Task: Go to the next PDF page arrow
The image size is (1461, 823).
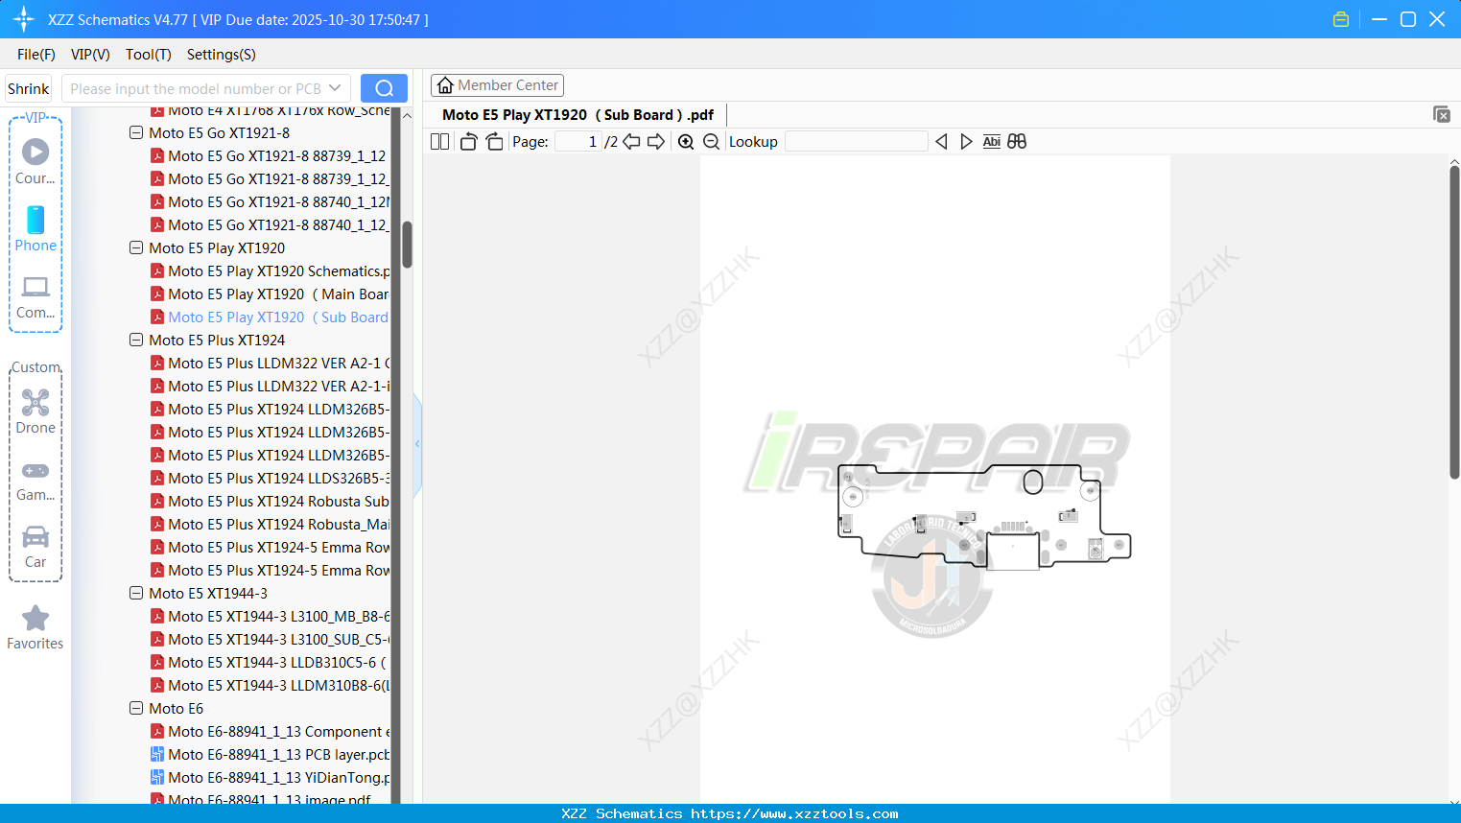Action: click(656, 142)
